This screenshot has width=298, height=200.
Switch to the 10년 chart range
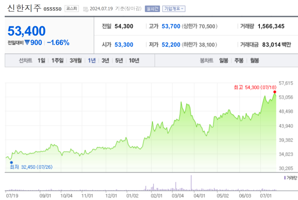(134, 61)
